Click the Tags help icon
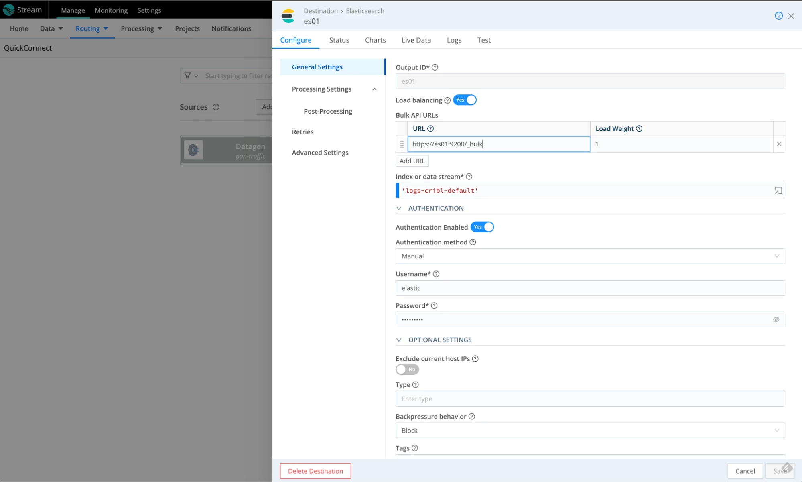The height and width of the screenshot is (482, 802). [414, 448]
